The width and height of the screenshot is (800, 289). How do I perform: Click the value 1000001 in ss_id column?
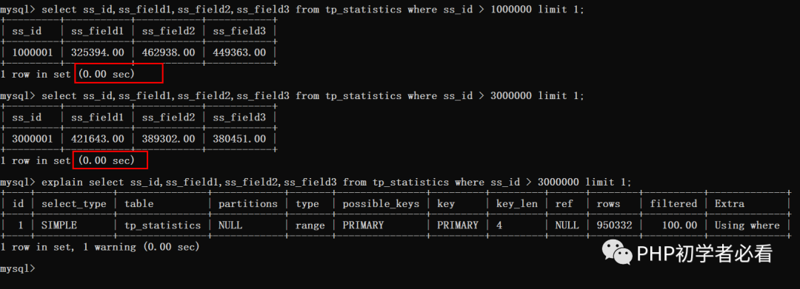pyautogui.click(x=32, y=52)
